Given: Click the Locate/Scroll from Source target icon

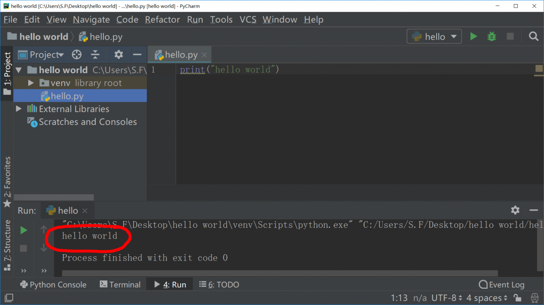Looking at the screenshot, I should [x=77, y=54].
